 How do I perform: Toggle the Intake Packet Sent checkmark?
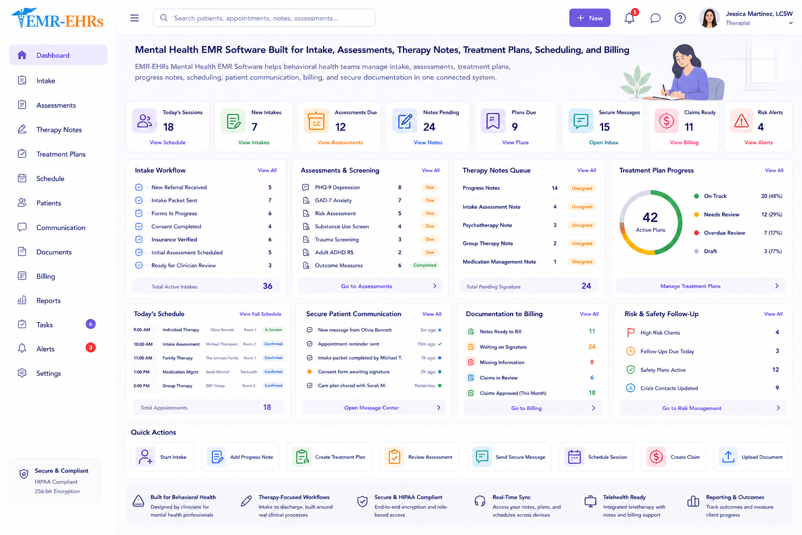coord(139,200)
